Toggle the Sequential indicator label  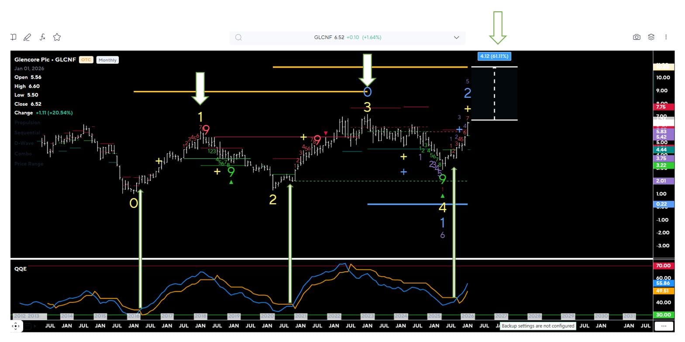[27, 133]
